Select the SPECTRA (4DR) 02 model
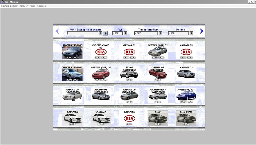This screenshot has width=256, height=145. [x=158, y=51]
